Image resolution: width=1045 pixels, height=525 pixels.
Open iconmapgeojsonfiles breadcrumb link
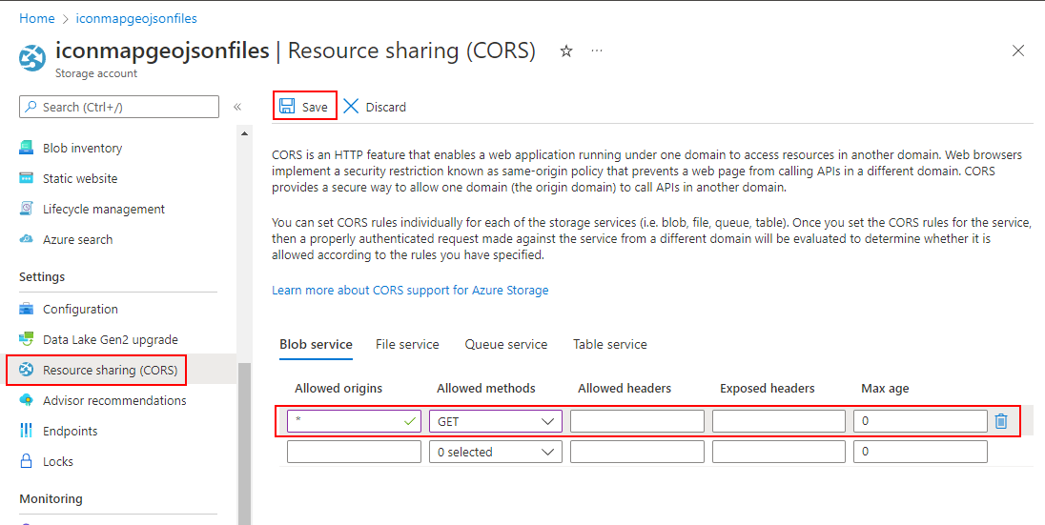[136, 19]
